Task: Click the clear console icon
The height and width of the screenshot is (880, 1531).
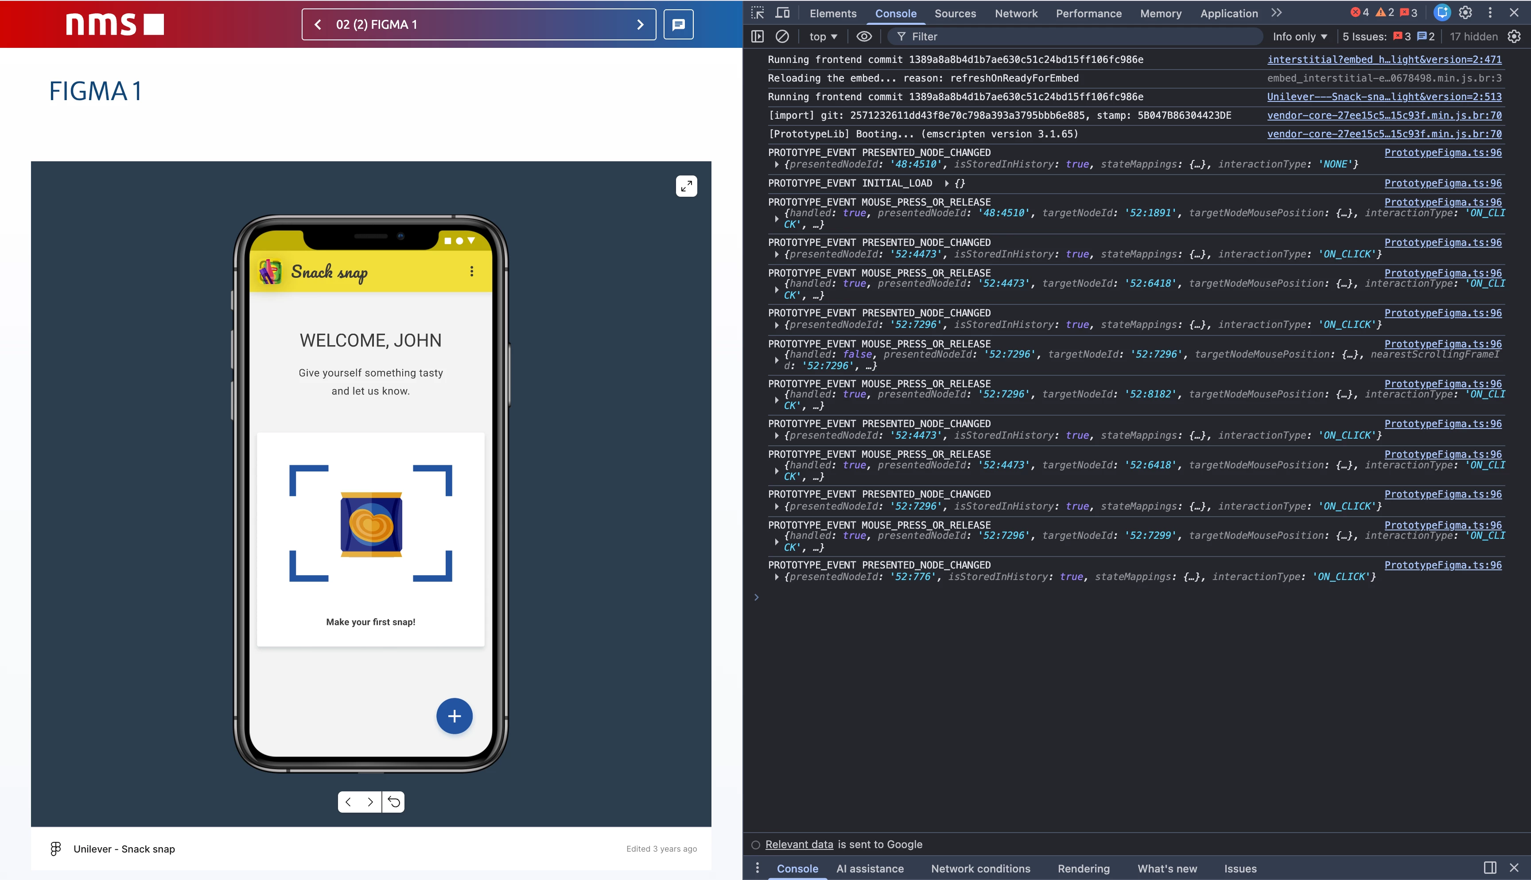Action: (782, 36)
